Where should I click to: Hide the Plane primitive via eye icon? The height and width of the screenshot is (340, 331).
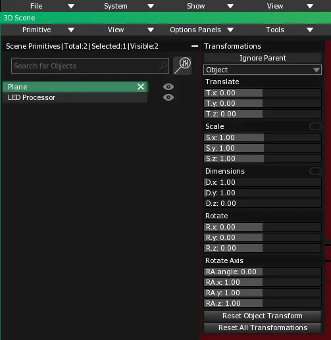[x=168, y=87]
